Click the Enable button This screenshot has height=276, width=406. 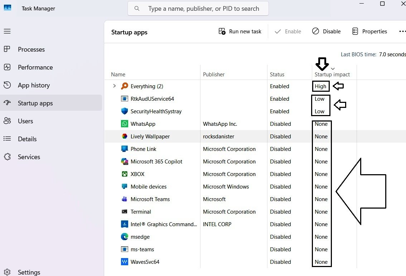(x=288, y=31)
